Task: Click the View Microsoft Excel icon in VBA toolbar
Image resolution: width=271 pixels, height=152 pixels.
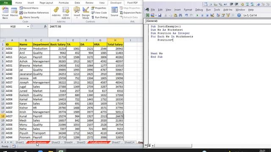Action: click(147, 15)
